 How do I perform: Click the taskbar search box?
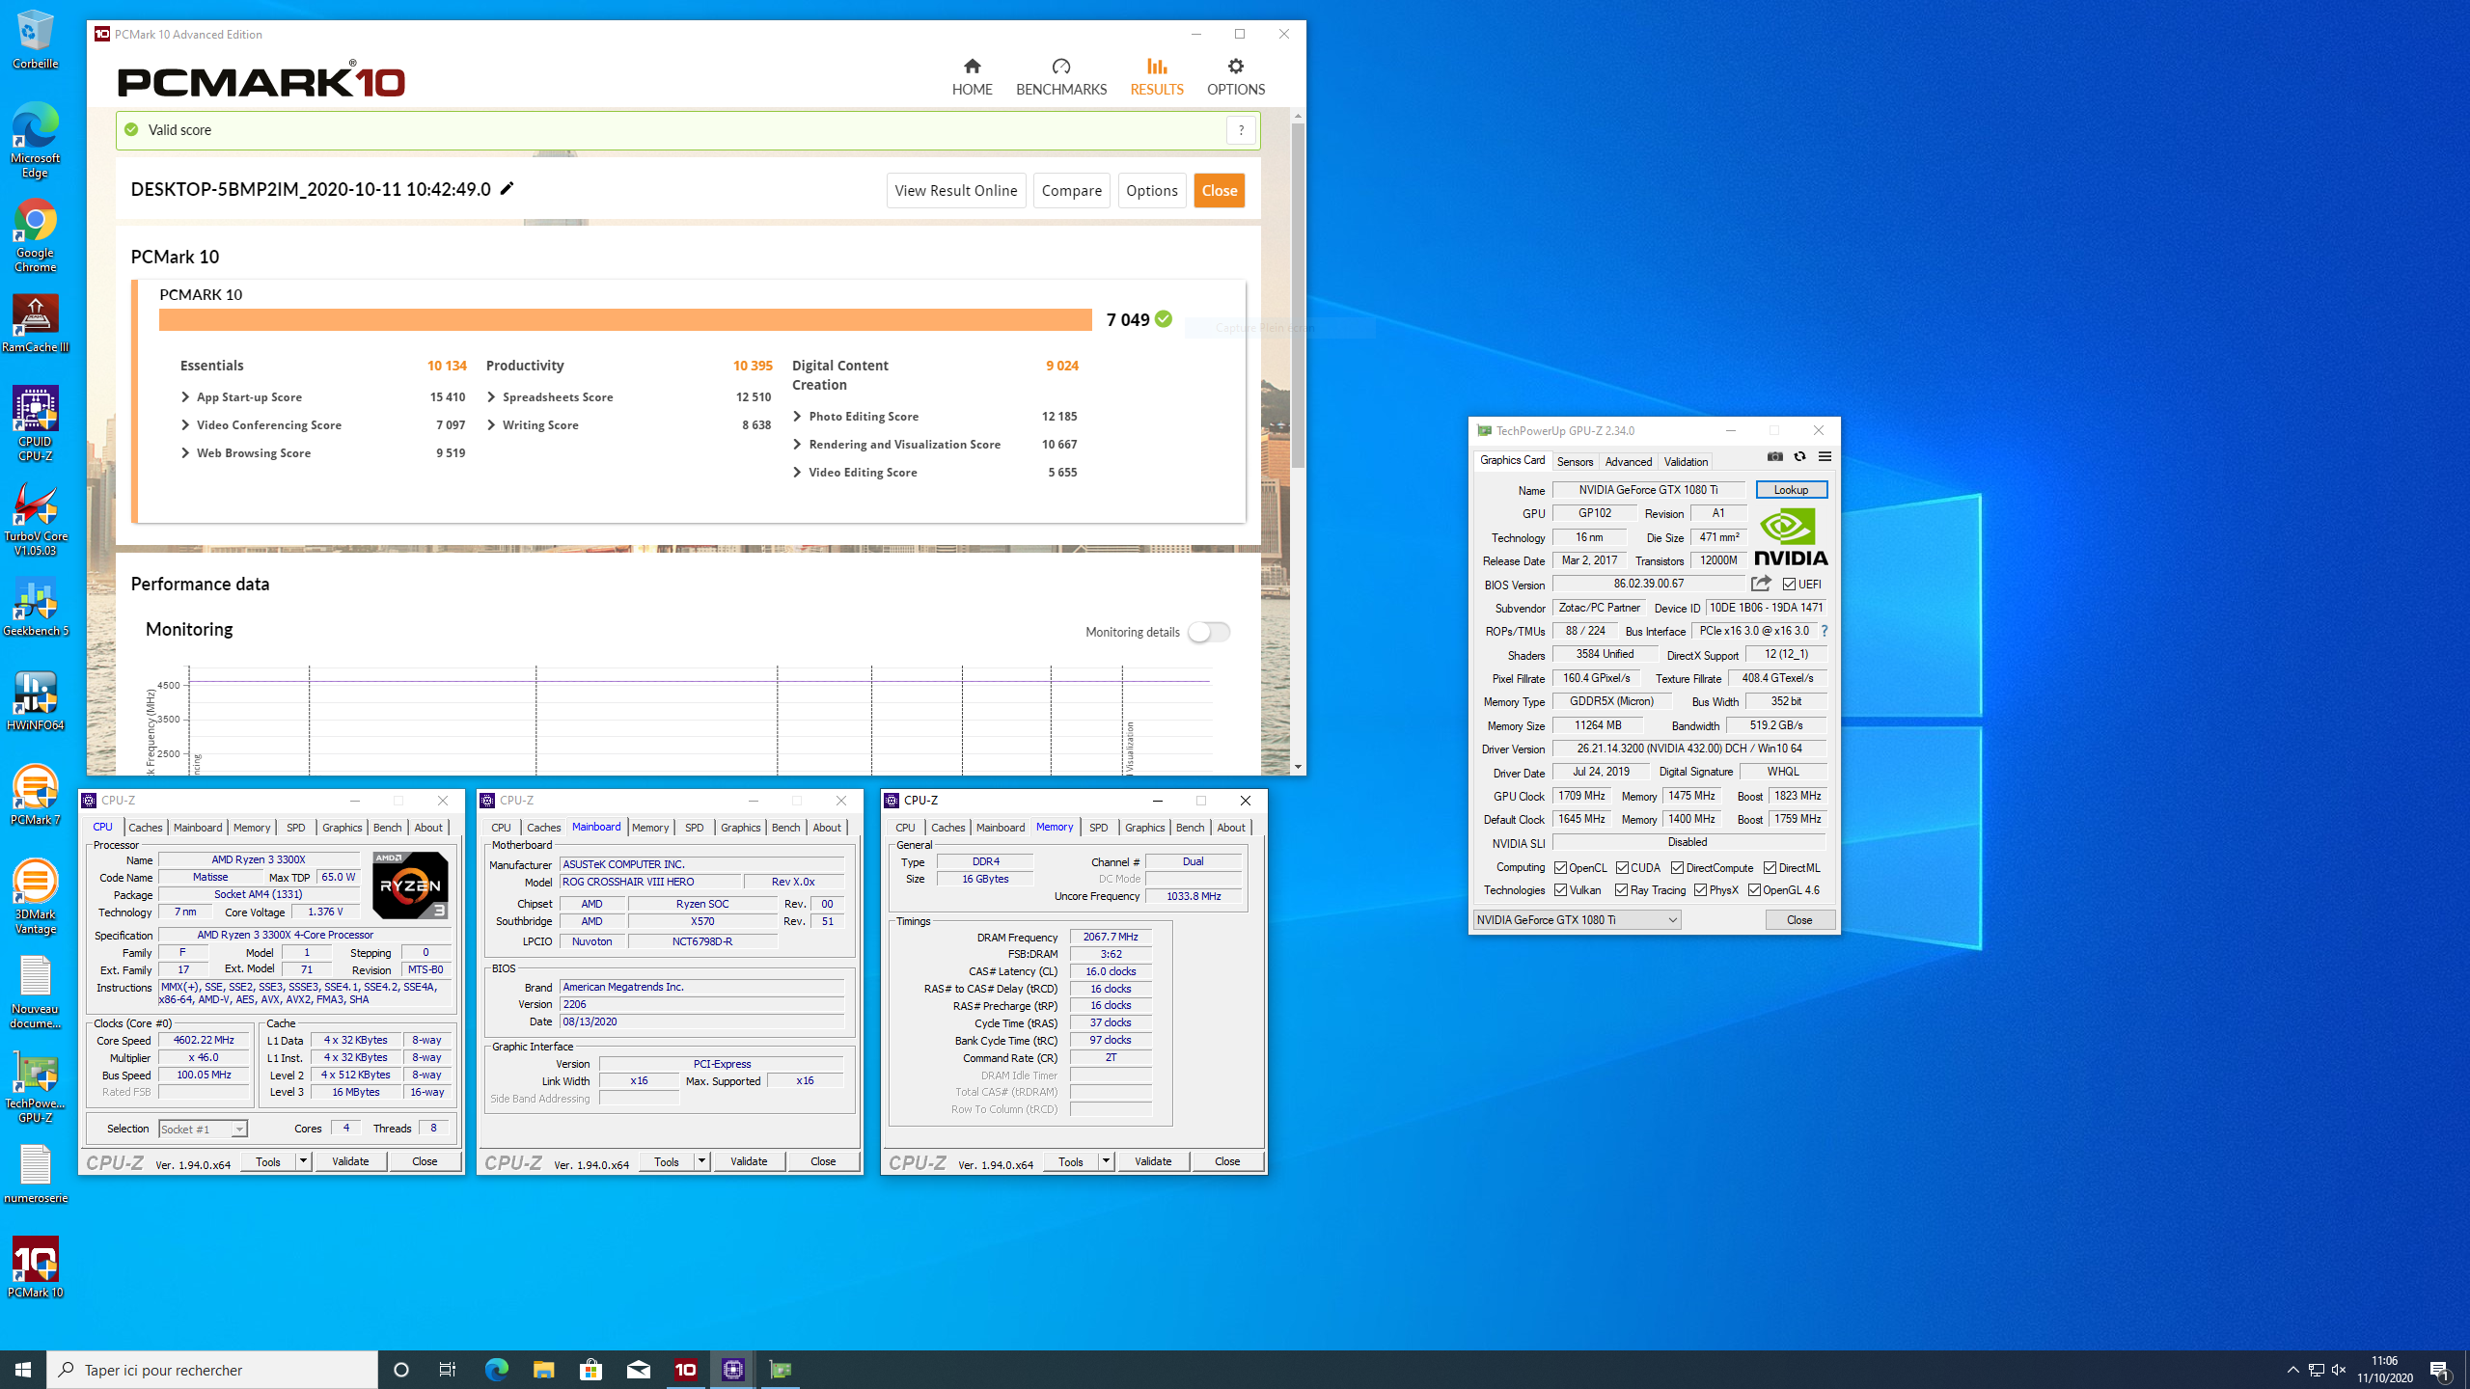pos(212,1370)
